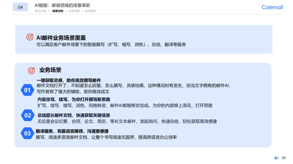Viewport: 293px width, 164px height.
Task: Click the dark blue pagination dot
Action: pos(276,158)
